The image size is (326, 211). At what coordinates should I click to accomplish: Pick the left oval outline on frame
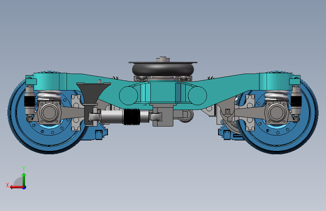pos(128,95)
